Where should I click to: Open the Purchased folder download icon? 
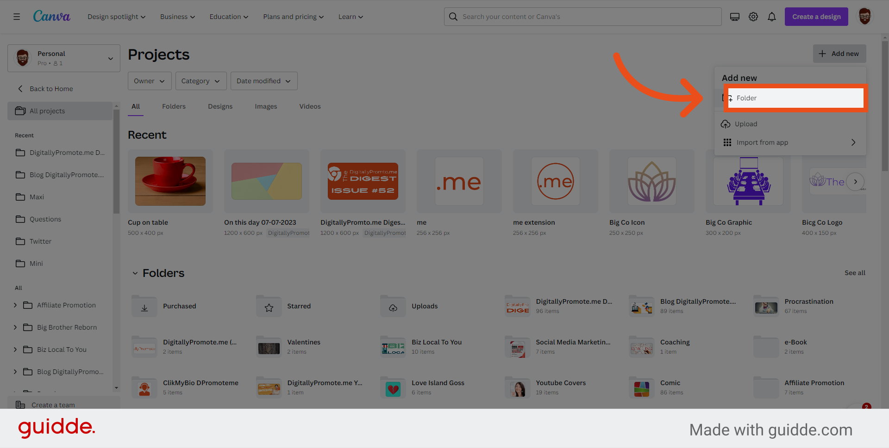coord(144,306)
